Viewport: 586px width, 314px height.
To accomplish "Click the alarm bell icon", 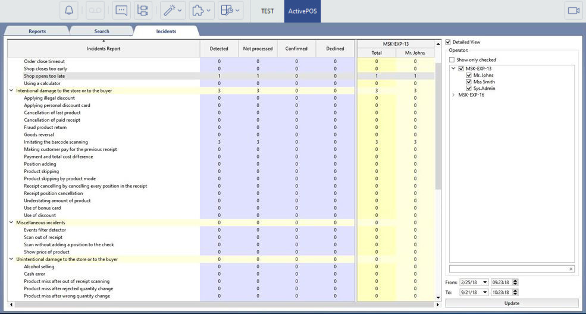I will (70, 11).
